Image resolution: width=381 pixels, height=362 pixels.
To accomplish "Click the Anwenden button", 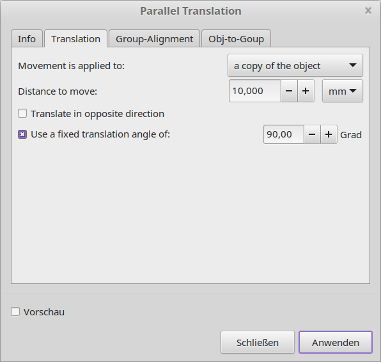I will pos(336,342).
